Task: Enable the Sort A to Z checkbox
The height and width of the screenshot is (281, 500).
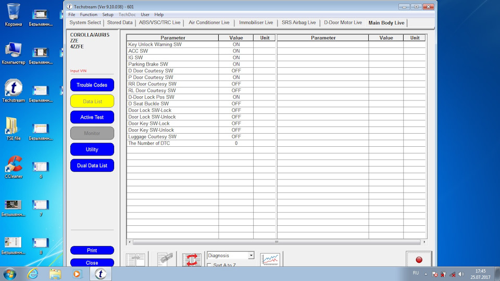Action: tap(209, 265)
